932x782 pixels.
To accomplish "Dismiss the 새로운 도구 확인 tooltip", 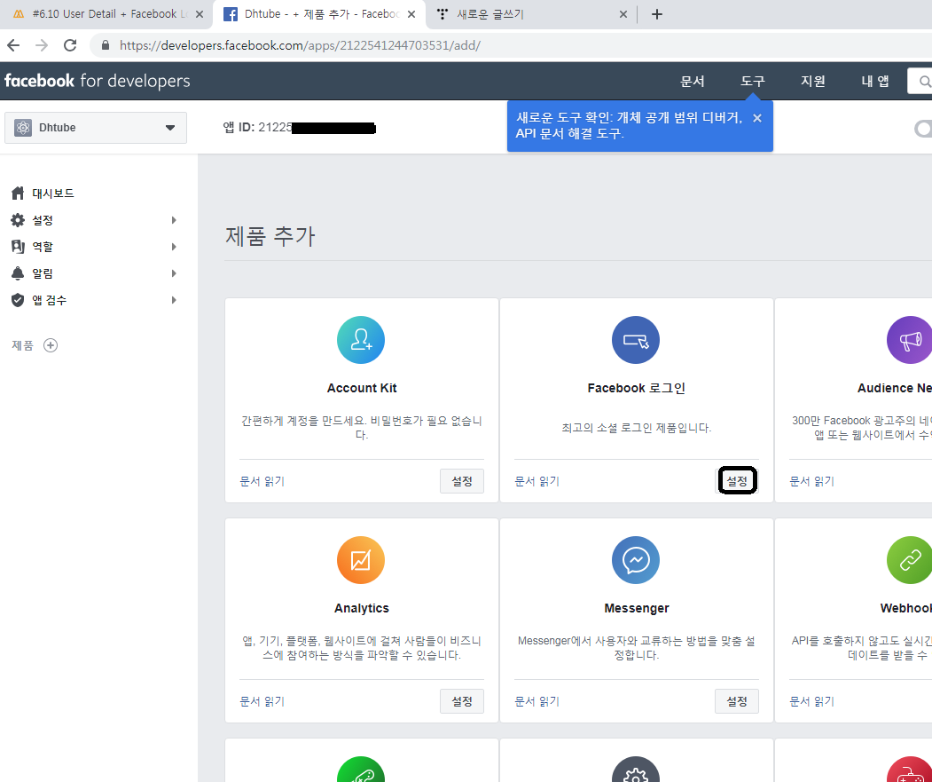I will pos(757,118).
